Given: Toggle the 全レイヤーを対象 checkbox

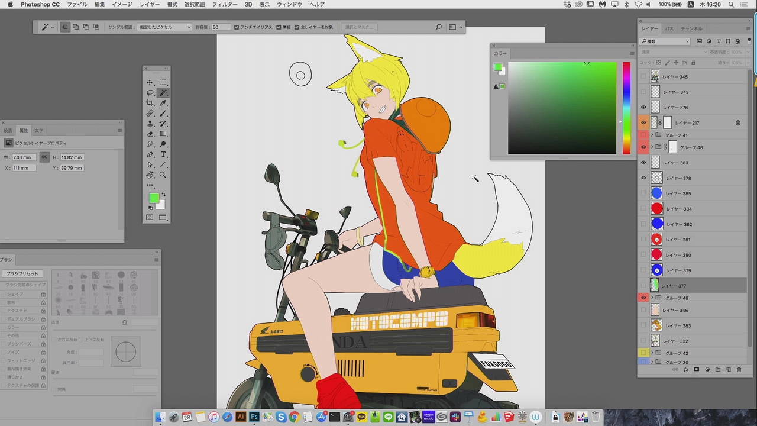Looking at the screenshot, I should (x=297, y=27).
